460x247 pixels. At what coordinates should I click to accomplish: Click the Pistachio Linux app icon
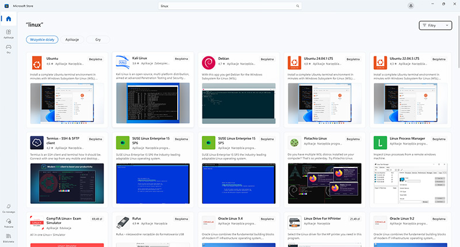[x=294, y=143]
